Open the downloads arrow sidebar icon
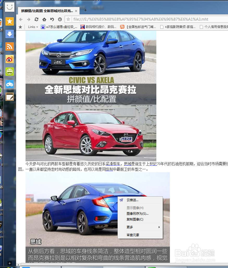The width and height of the screenshot is (228, 268). coord(10,34)
